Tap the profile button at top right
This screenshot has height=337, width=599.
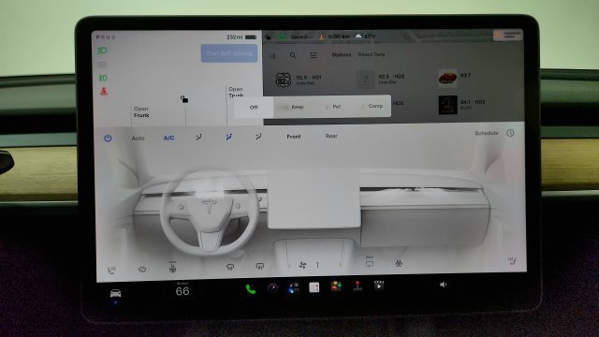tap(507, 35)
